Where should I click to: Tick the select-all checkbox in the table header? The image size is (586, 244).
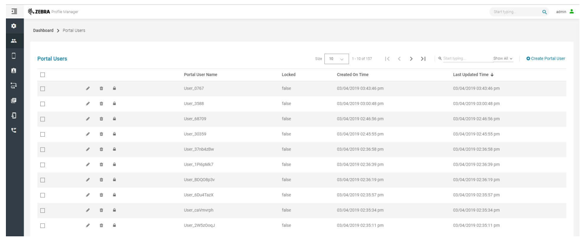click(x=43, y=75)
